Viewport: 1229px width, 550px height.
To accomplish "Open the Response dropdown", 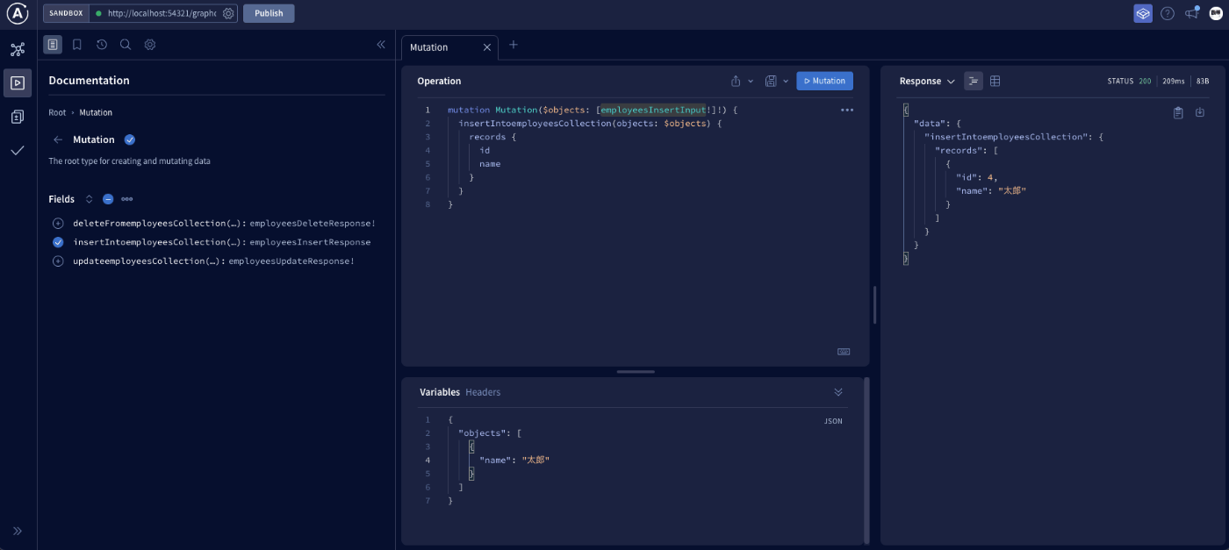I will click(x=927, y=81).
